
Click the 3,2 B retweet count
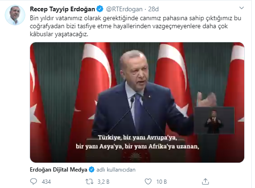(x=103, y=181)
